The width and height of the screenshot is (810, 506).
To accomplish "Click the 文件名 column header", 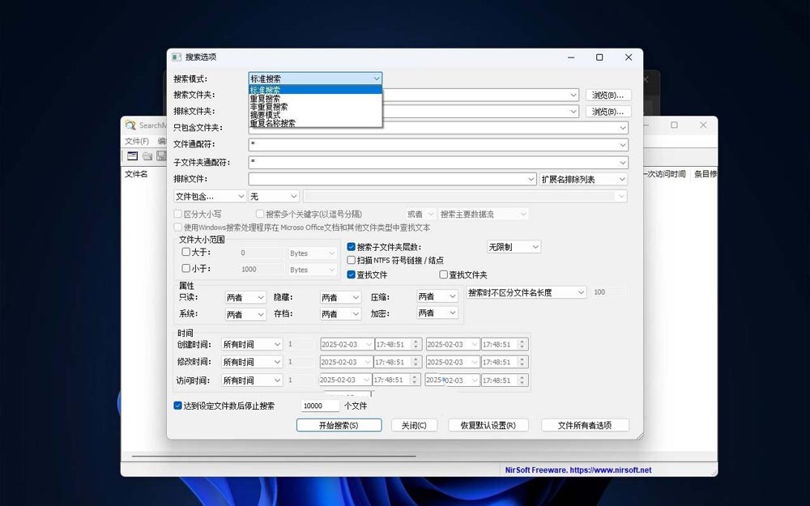I will point(136,174).
